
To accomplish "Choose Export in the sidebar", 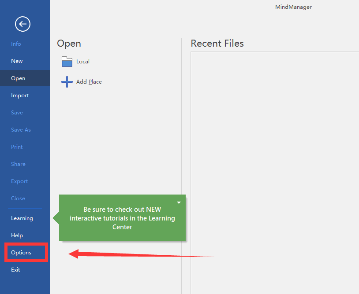I will coord(19,181).
